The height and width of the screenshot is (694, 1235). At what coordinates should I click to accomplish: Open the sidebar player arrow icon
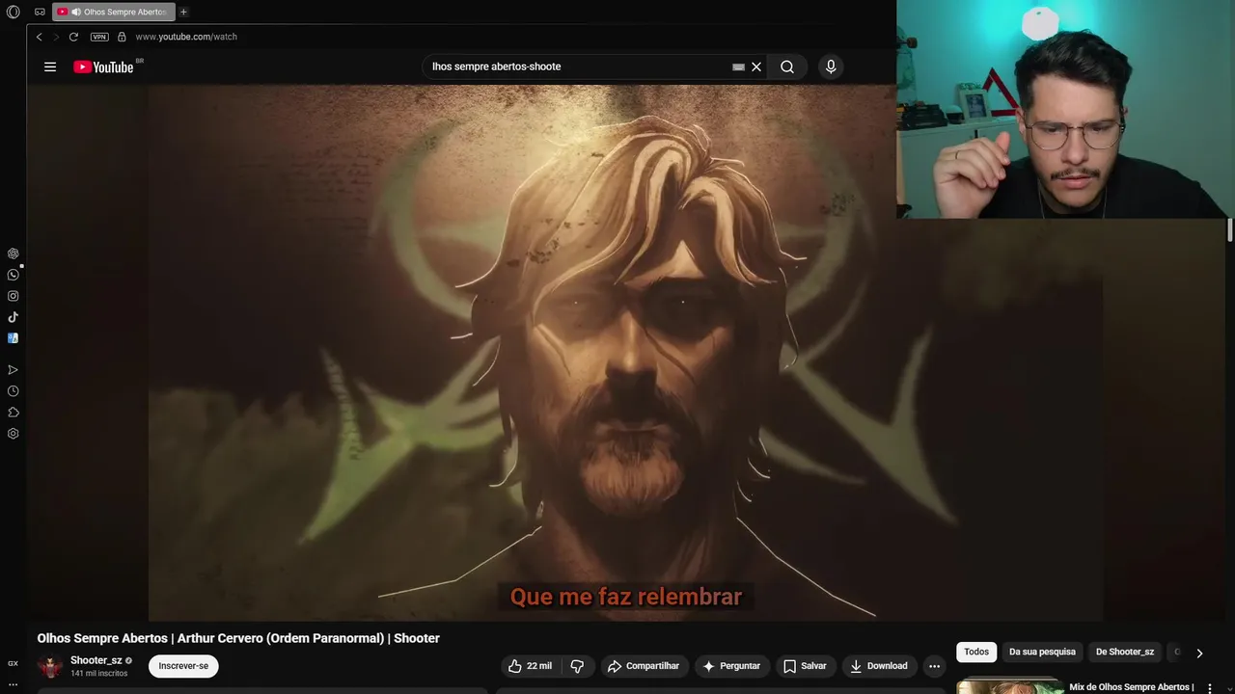[13, 370]
